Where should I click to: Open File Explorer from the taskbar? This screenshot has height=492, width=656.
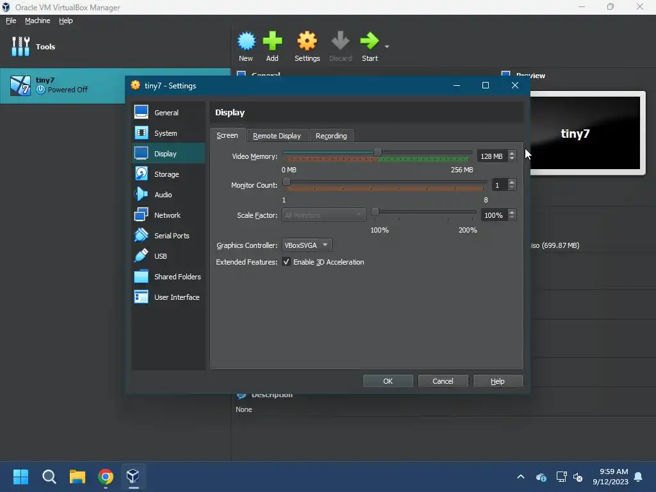click(78, 477)
